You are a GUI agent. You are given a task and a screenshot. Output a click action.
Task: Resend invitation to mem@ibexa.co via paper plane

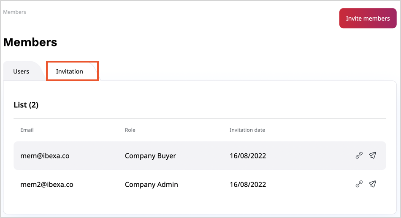click(372, 155)
